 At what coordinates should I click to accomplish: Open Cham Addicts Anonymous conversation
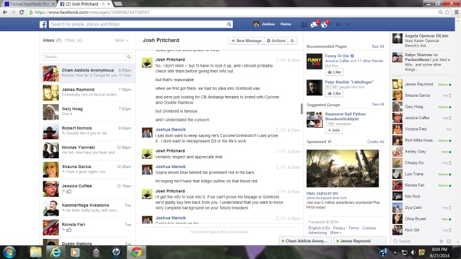tap(88, 73)
